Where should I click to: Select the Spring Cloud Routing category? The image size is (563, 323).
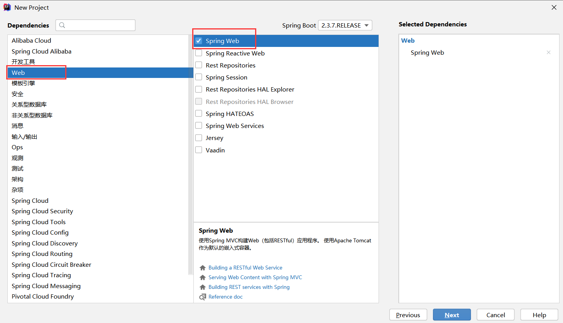(98, 254)
